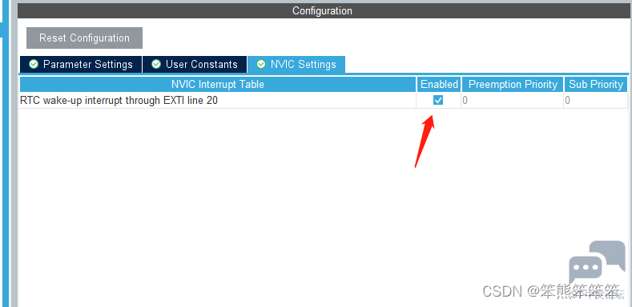Click the green check icon on Parameter Settings
Image resolution: width=632 pixels, height=307 pixels.
(34, 65)
